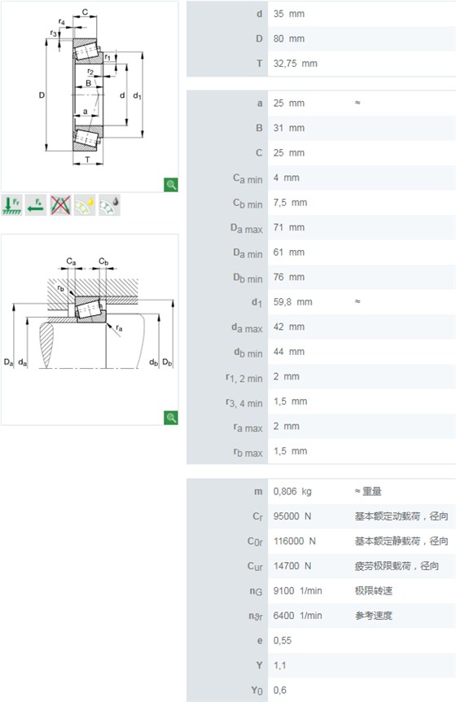Click the 116000 N C0r value
Screen dimensions: 456x702
click(x=295, y=541)
